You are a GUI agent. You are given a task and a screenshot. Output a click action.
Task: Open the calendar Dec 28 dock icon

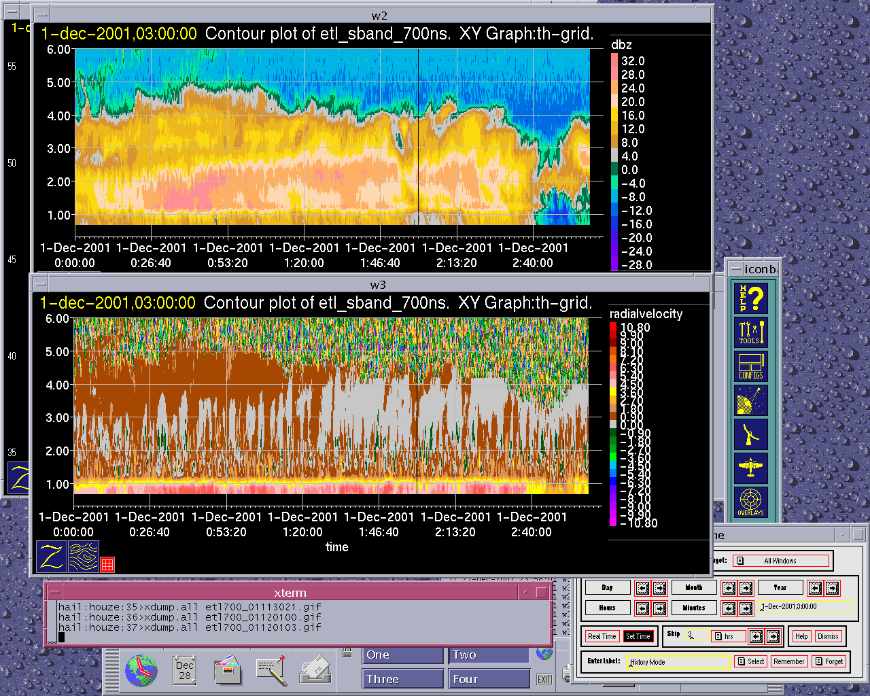[185, 670]
